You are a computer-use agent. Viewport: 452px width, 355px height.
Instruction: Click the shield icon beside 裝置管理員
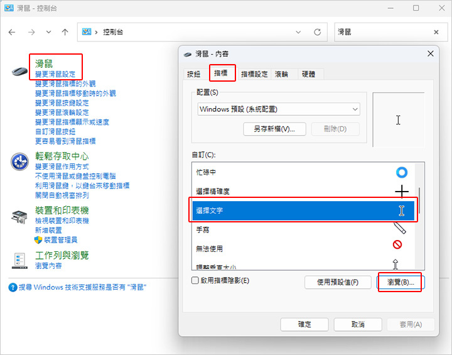click(x=38, y=240)
